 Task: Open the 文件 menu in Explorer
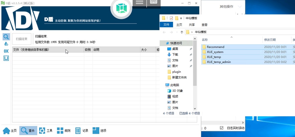[166, 25]
